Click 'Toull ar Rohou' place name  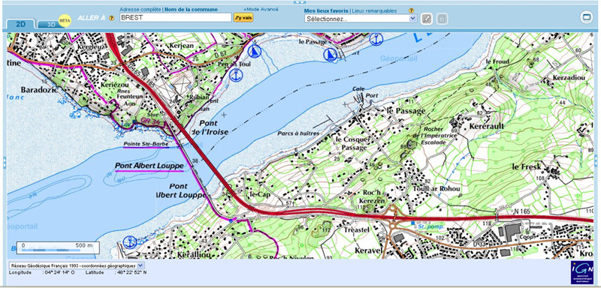pos(437,189)
